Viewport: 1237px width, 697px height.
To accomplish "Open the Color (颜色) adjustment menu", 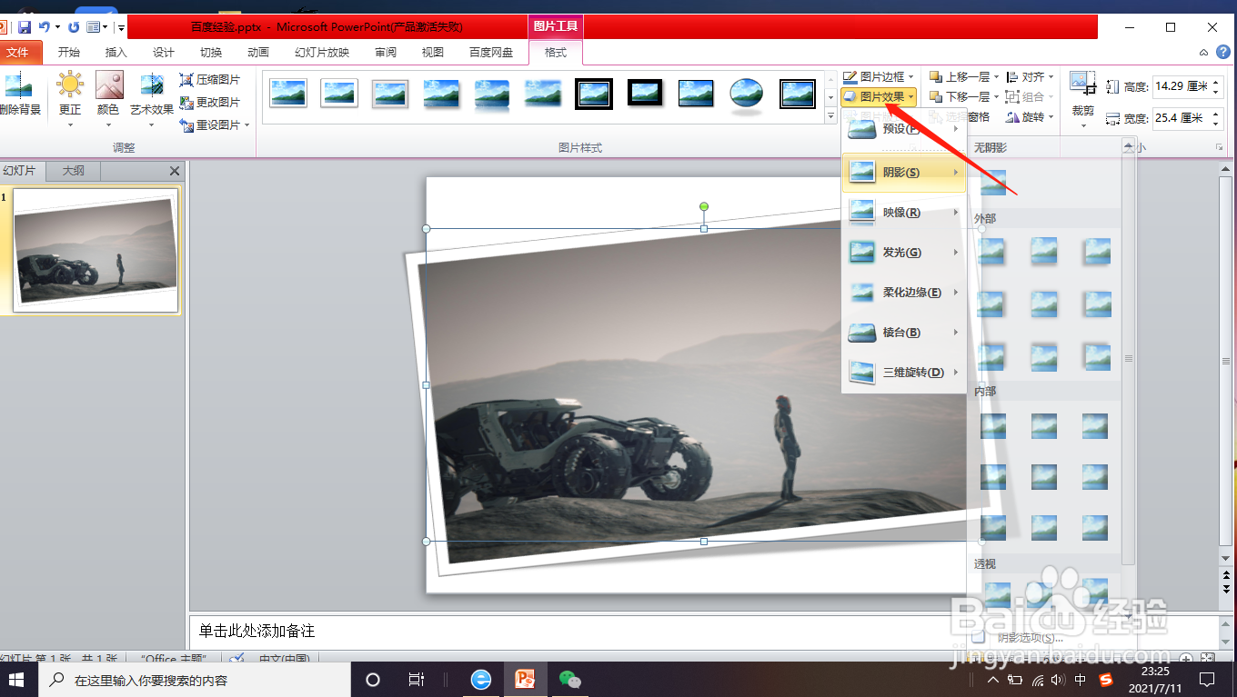I will (x=108, y=98).
